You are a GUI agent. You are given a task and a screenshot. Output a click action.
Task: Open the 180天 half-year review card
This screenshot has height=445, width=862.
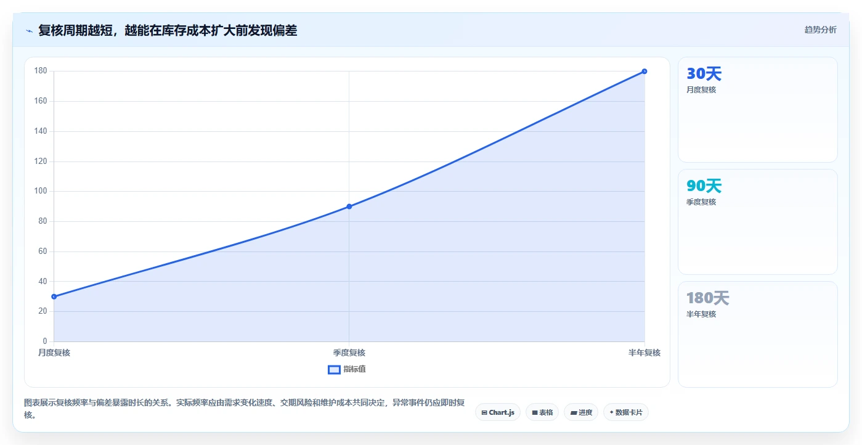757,334
